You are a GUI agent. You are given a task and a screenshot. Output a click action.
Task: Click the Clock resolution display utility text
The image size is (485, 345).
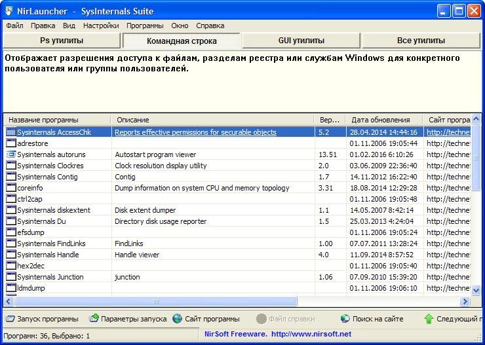(161, 166)
